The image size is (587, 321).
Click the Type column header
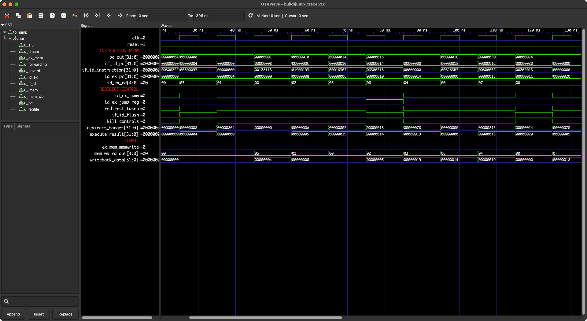click(8, 126)
